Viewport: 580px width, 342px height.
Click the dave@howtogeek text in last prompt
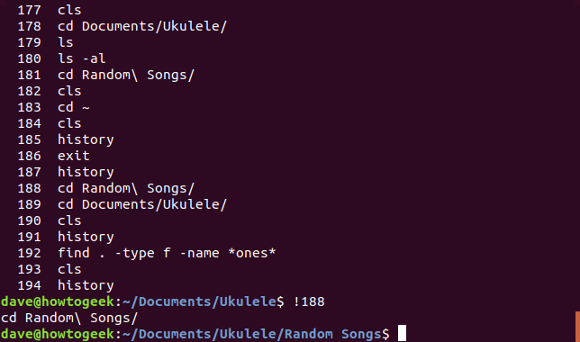tap(58, 334)
